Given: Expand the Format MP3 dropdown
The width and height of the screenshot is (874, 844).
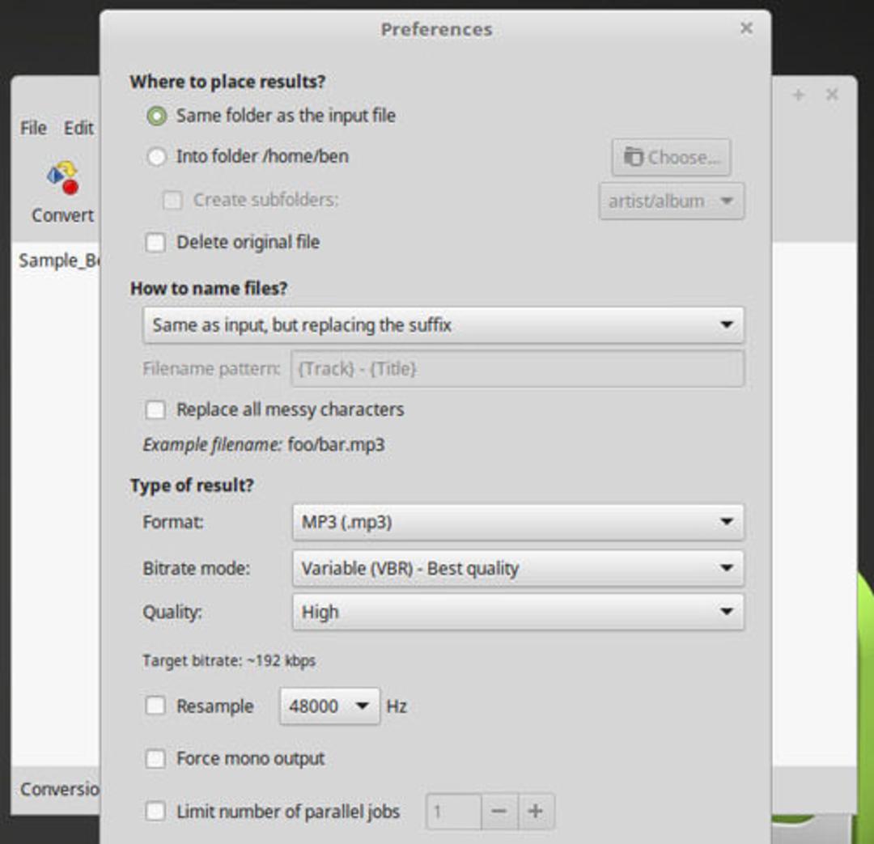Looking at the screenshot, I should [x=518, y=523].
